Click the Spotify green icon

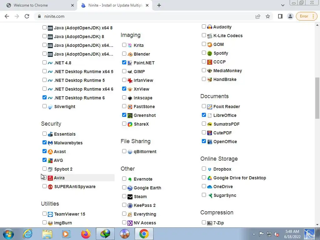click(210, 53)
